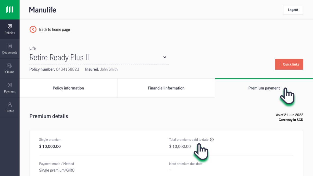Select the Premium payment tab
The height and width of the screenshot is (176, 313).
click(x=264, y=88)
